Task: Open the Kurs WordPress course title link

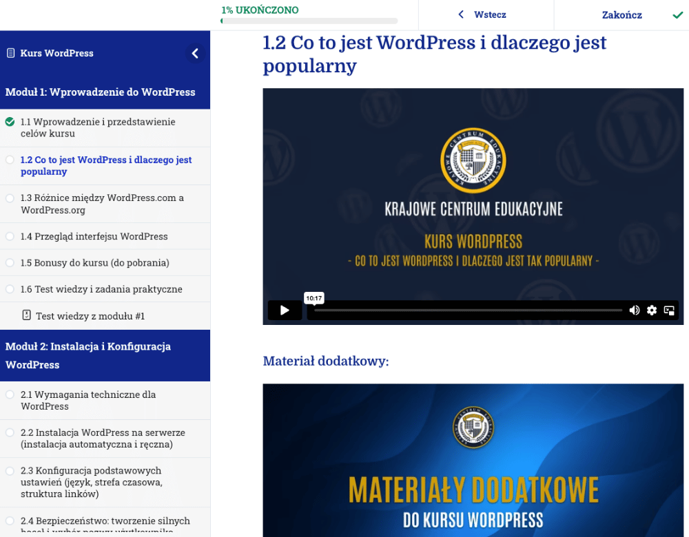Action: tap(56, 53)
